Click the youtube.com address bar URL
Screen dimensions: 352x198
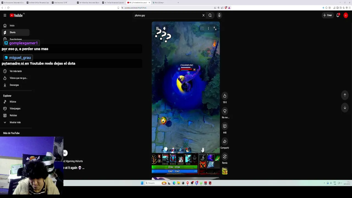pyautogui.click(x=135, y=8)
